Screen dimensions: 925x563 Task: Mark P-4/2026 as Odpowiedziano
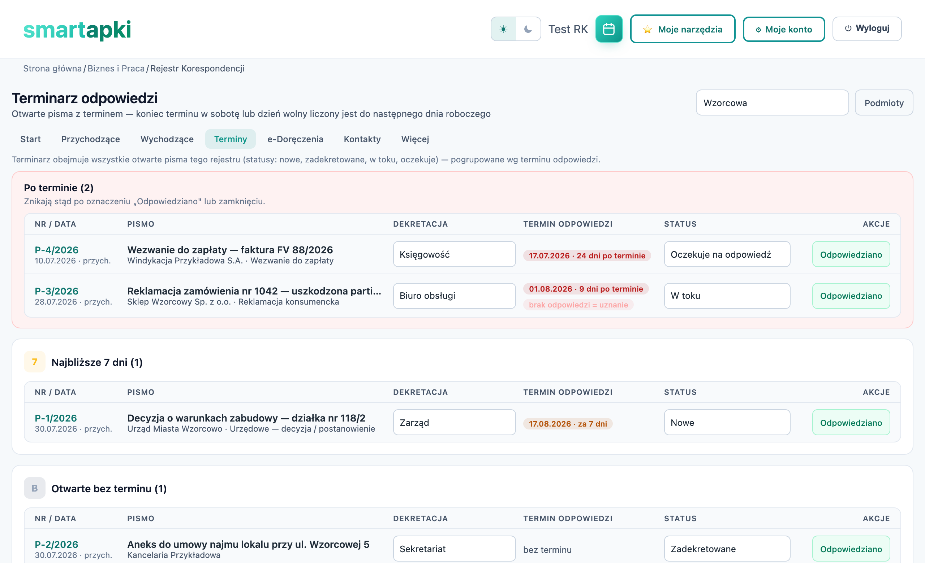[x=851, y=254]
